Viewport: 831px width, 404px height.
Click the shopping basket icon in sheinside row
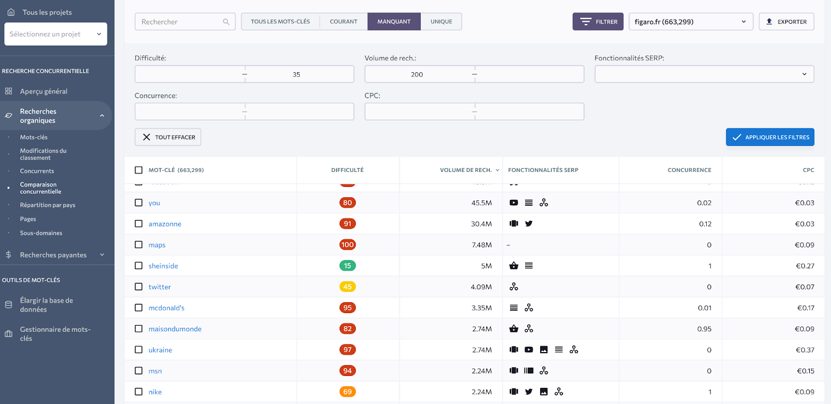tap(514, 266)
